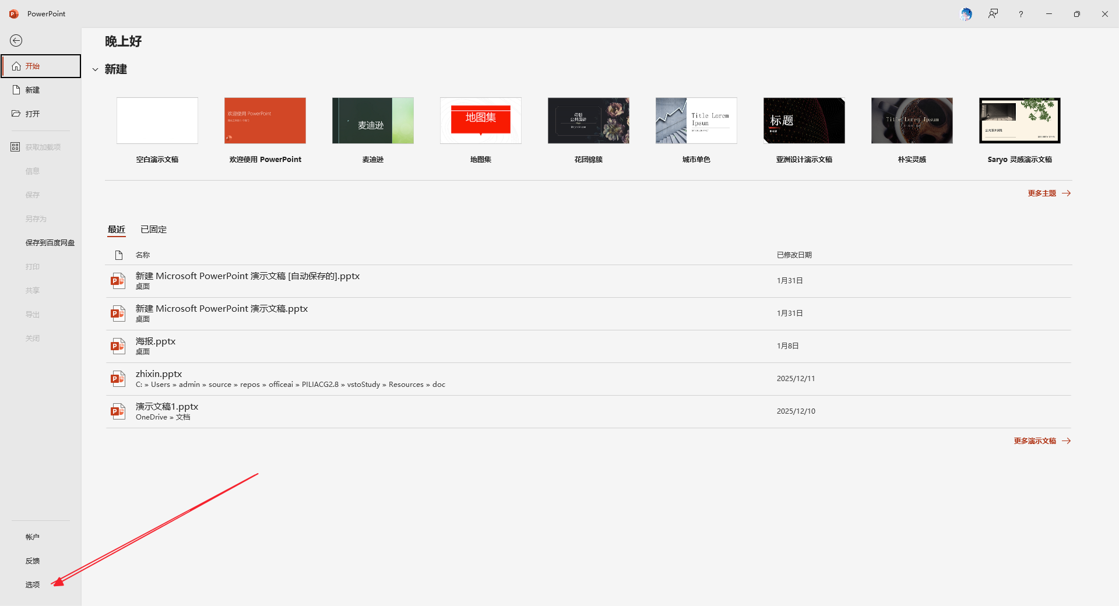Choose the Saryo 灵感演示文稿 template thumbnail

(x=1020, y=121)
